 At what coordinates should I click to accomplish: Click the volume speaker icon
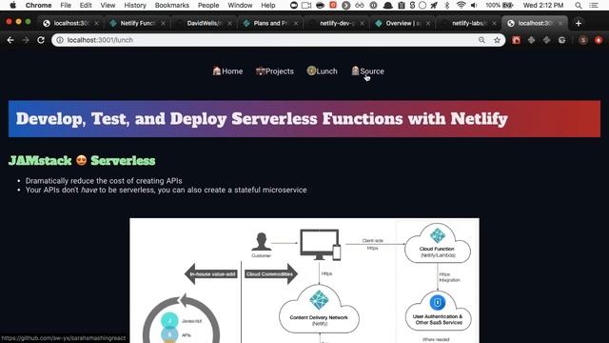pos(474,6)
